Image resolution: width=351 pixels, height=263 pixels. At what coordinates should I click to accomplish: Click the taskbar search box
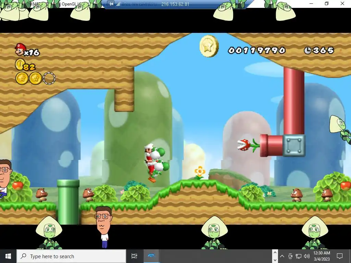pos(71,256)
